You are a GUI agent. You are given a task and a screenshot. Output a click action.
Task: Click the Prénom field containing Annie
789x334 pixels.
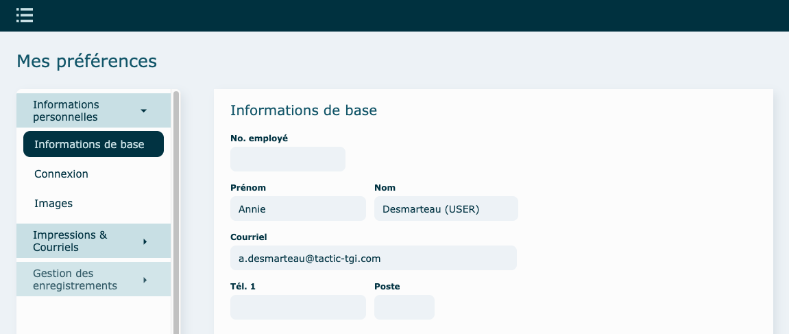tap(298, 208)
